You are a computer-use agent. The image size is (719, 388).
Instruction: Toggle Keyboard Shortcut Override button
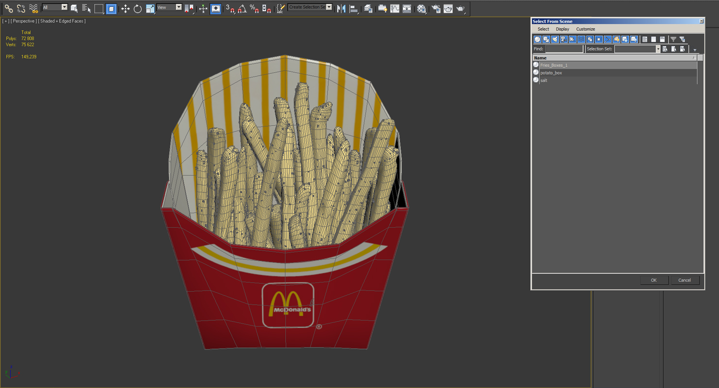click(x=215, y=8)
